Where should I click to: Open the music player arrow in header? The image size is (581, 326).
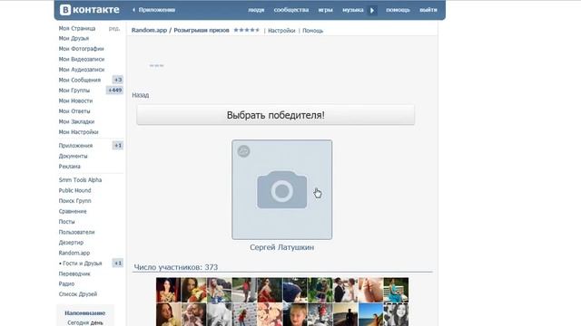coord(372,10)
